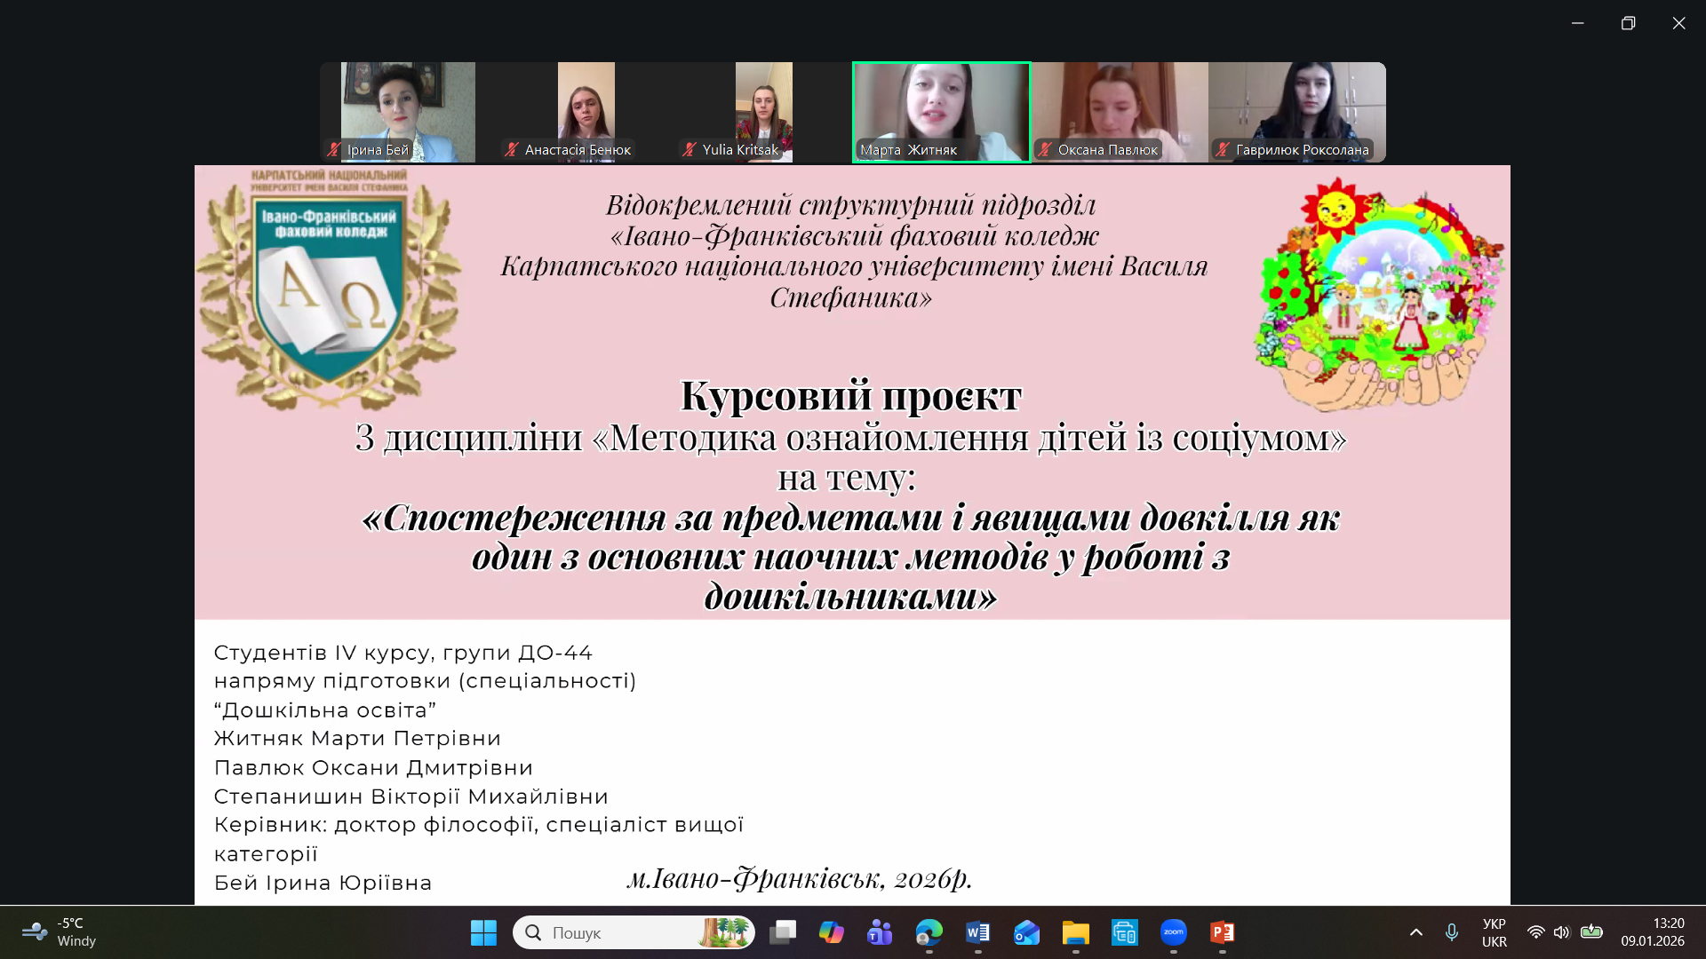Open the Wi-Fi network flyout
1706x959 pixels.
click(x=1535, y=932)
